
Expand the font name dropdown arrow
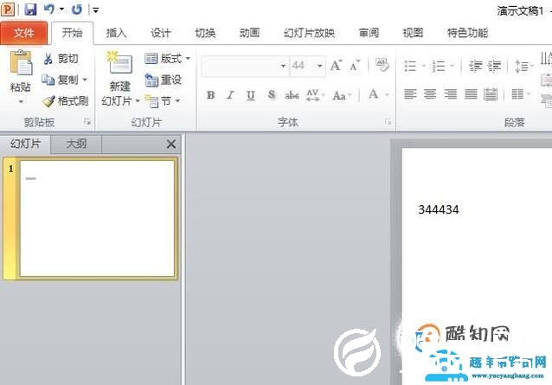[283, 66]
